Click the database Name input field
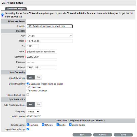Image resolution: width=137 pixels, height=137 pixels. coord(42,51)
